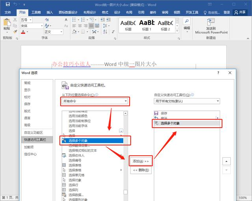The height and width of the screenshot is (201, 252).
Task: Switch to the 插入 ribbon tab
Action: click(x=50, y=12)
